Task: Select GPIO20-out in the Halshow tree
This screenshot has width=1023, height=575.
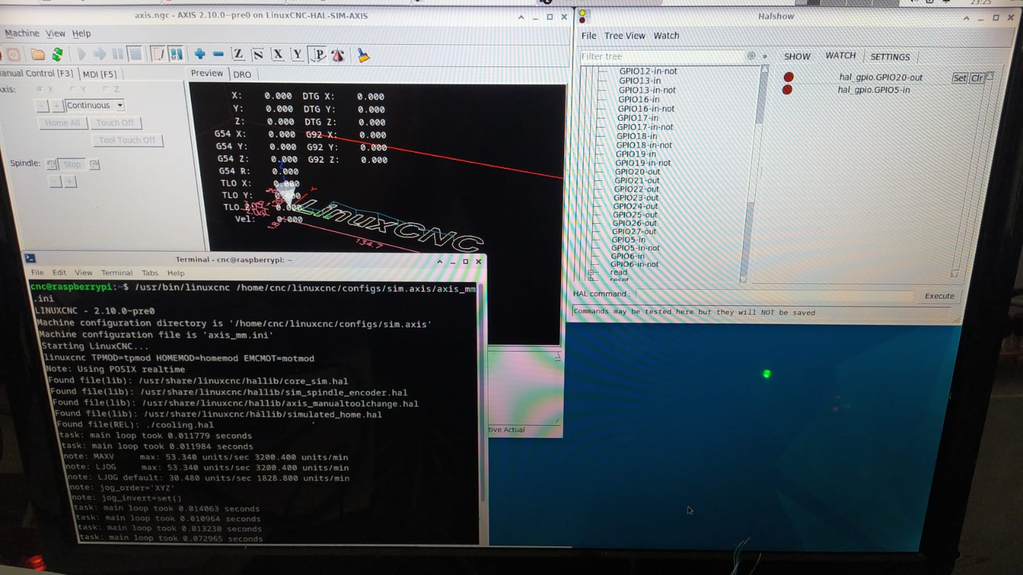Action: tap(637, 171)
